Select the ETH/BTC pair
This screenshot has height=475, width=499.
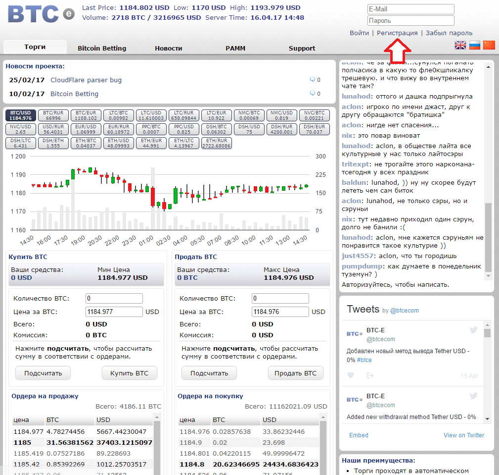coord(86,143)
